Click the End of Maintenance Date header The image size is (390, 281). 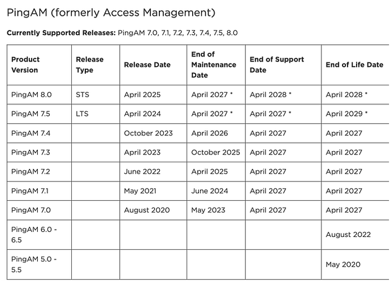click(214, 64)
